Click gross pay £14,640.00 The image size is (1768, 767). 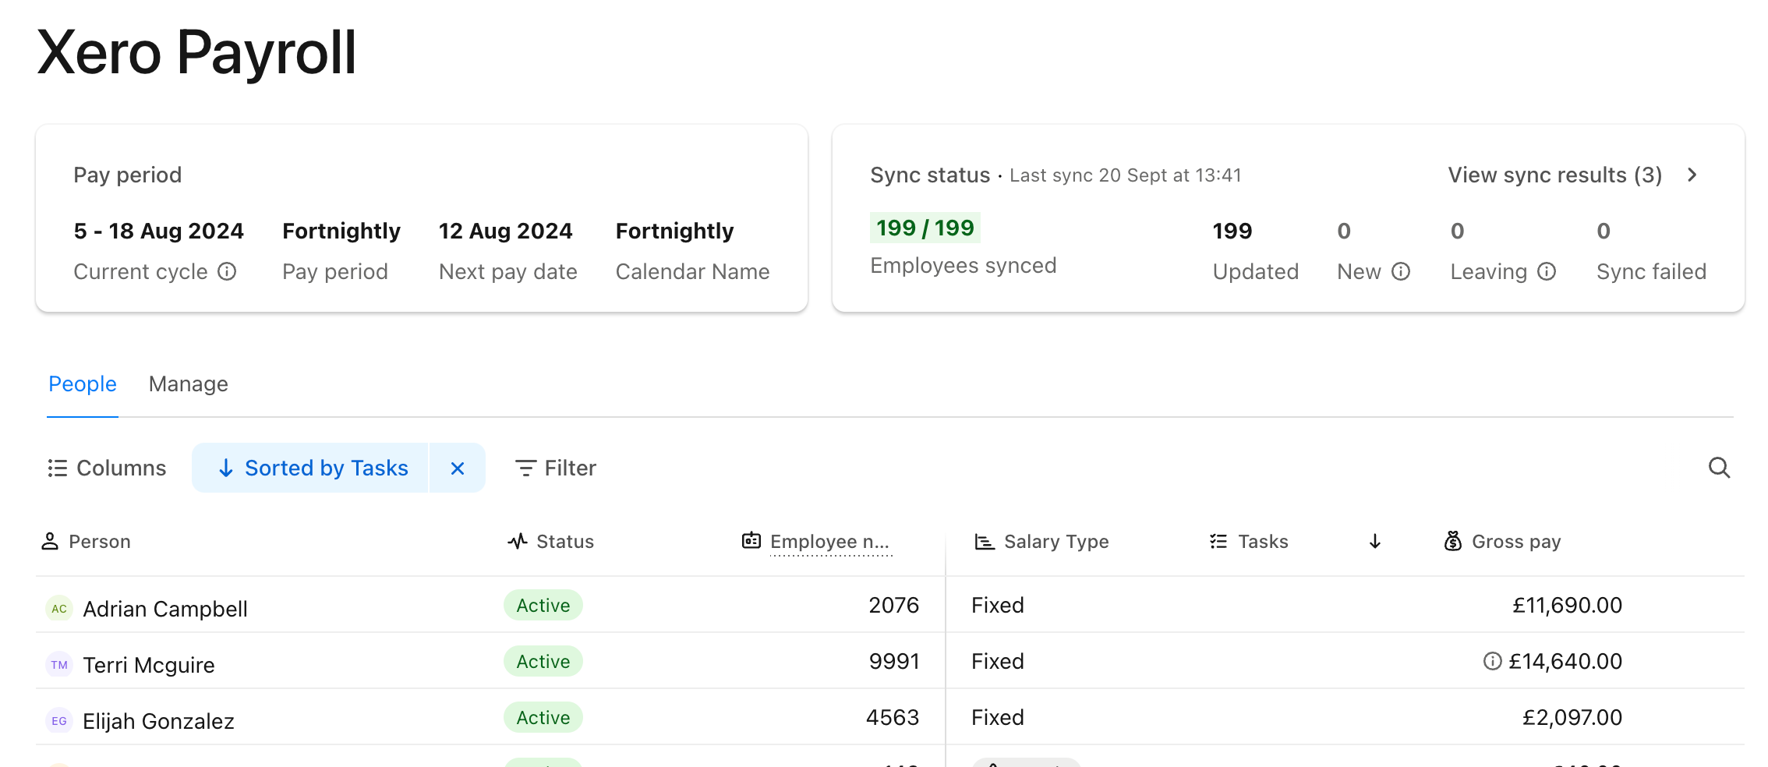pos(1565,661)
